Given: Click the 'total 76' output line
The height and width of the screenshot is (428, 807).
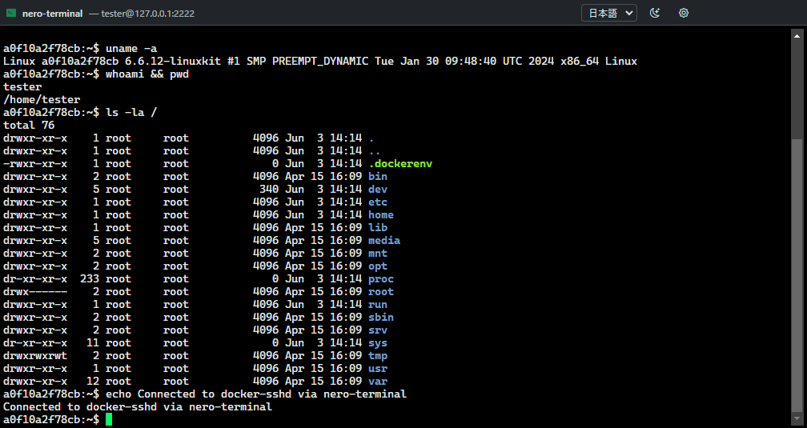Looking at the screenshot, I should click(x=29, y=125).
